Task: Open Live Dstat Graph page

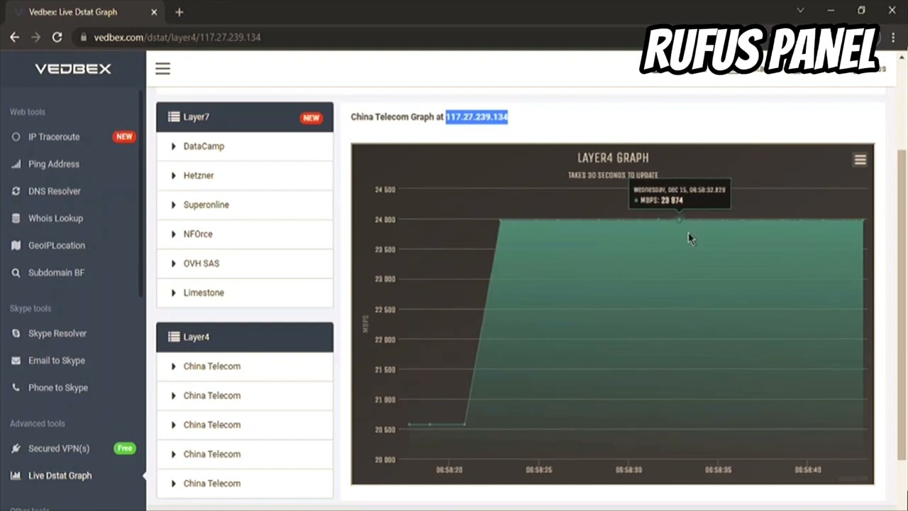Action: [x=60, y=476]
